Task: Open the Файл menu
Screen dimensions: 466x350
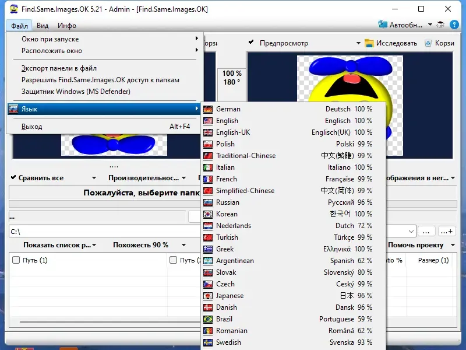Action: [19, 26]
